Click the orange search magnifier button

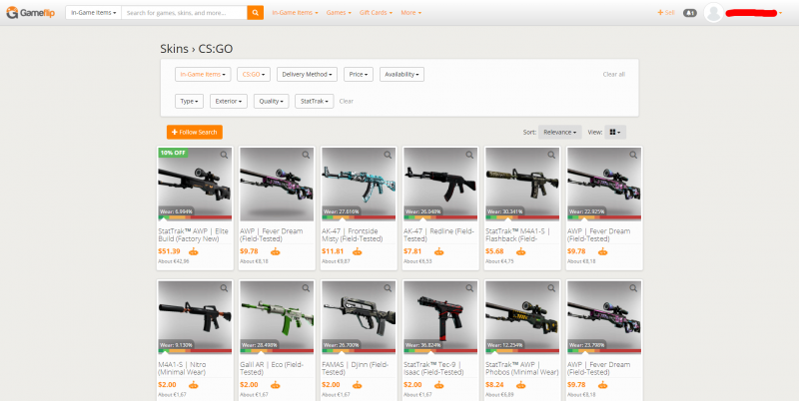pyautogui.click(x=256, y=13)
